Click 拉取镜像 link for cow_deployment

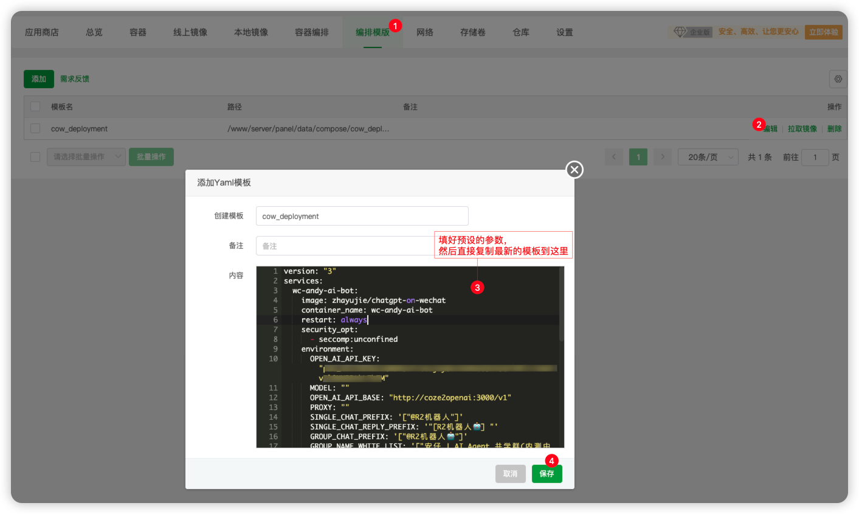pyautogui.click(x=802, y=129)
